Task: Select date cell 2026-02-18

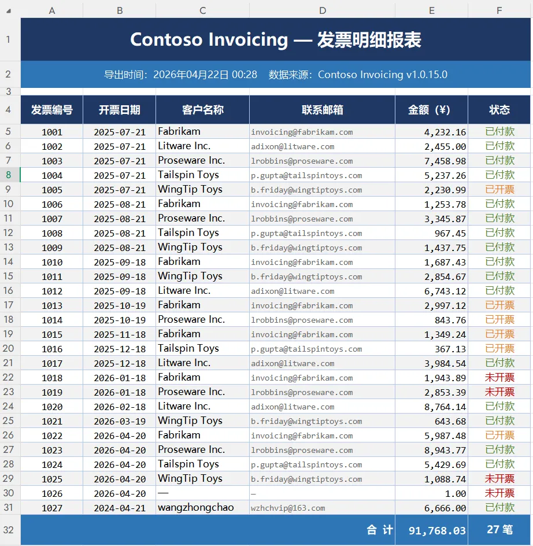Action: 120,407
